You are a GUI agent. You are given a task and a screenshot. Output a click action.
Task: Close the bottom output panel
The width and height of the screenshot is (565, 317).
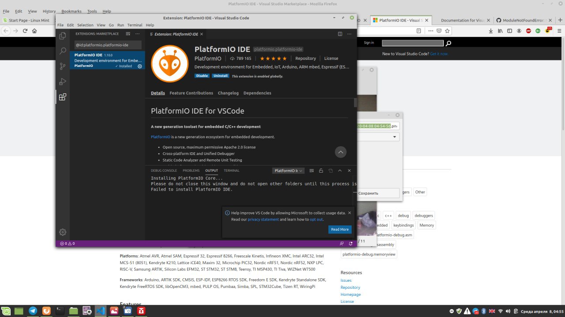click(349, 170)
